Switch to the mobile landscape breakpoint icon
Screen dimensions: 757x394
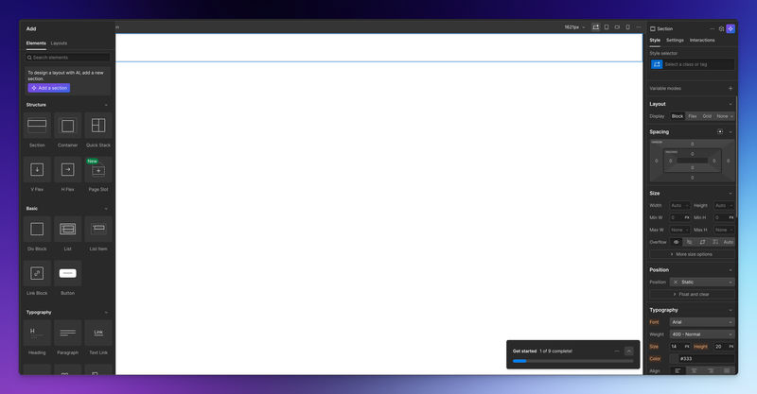[x=617, y=27]
